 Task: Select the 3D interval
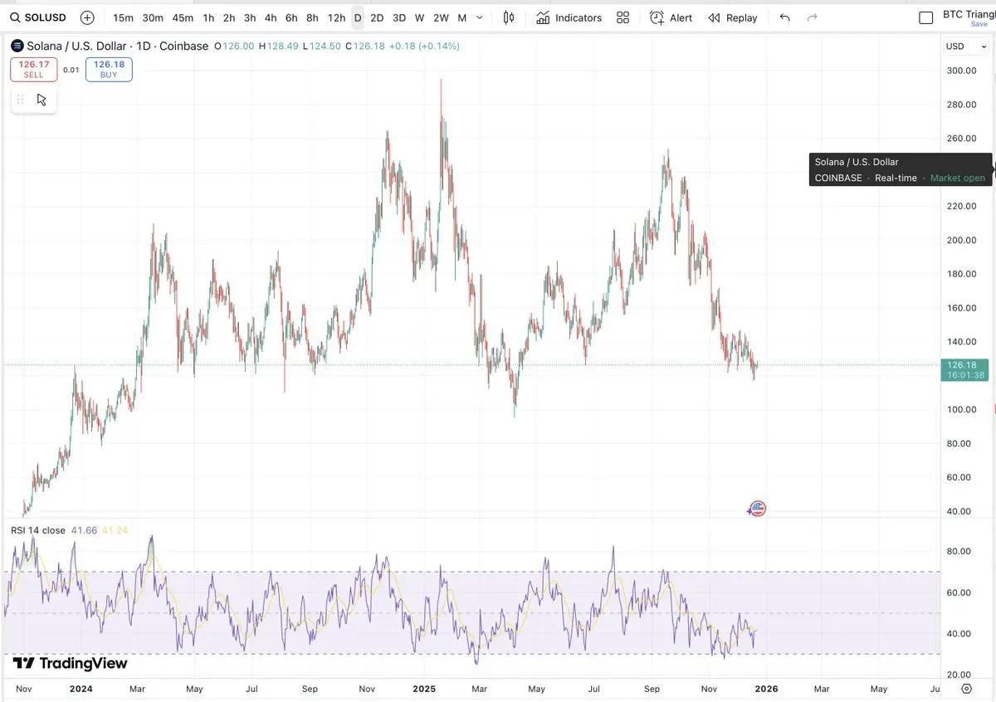[x=399, y=17]
